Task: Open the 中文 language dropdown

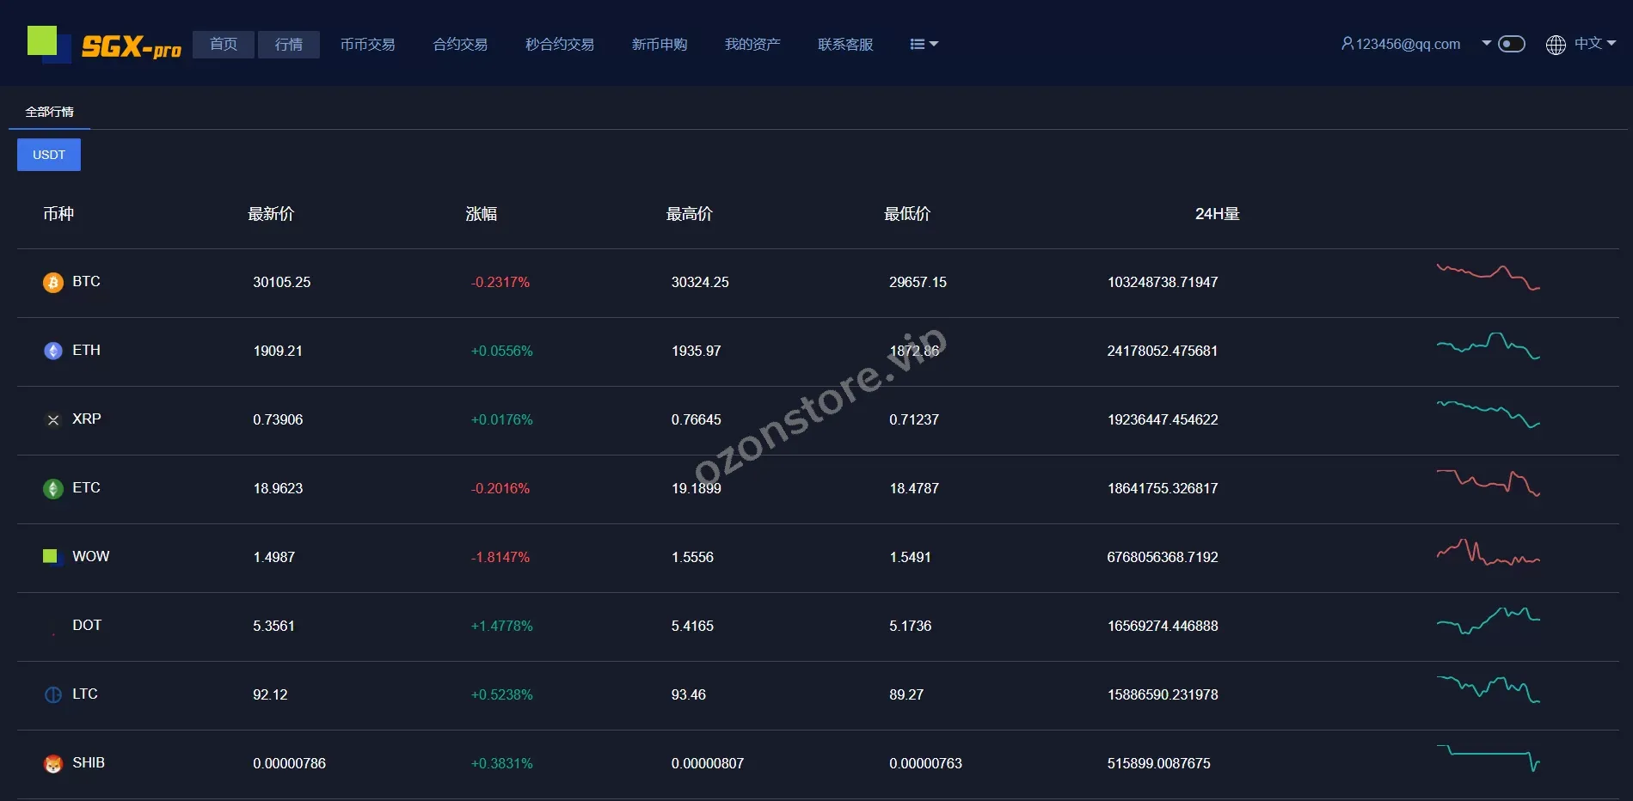Action: [x=1595, y=44]
